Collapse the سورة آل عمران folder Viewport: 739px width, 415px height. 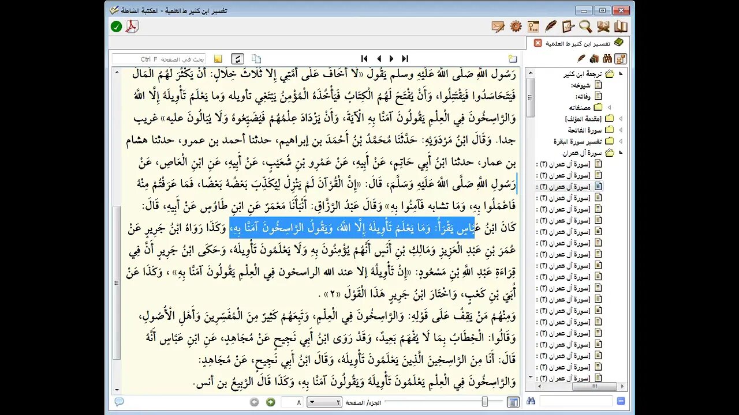[621, 153]
